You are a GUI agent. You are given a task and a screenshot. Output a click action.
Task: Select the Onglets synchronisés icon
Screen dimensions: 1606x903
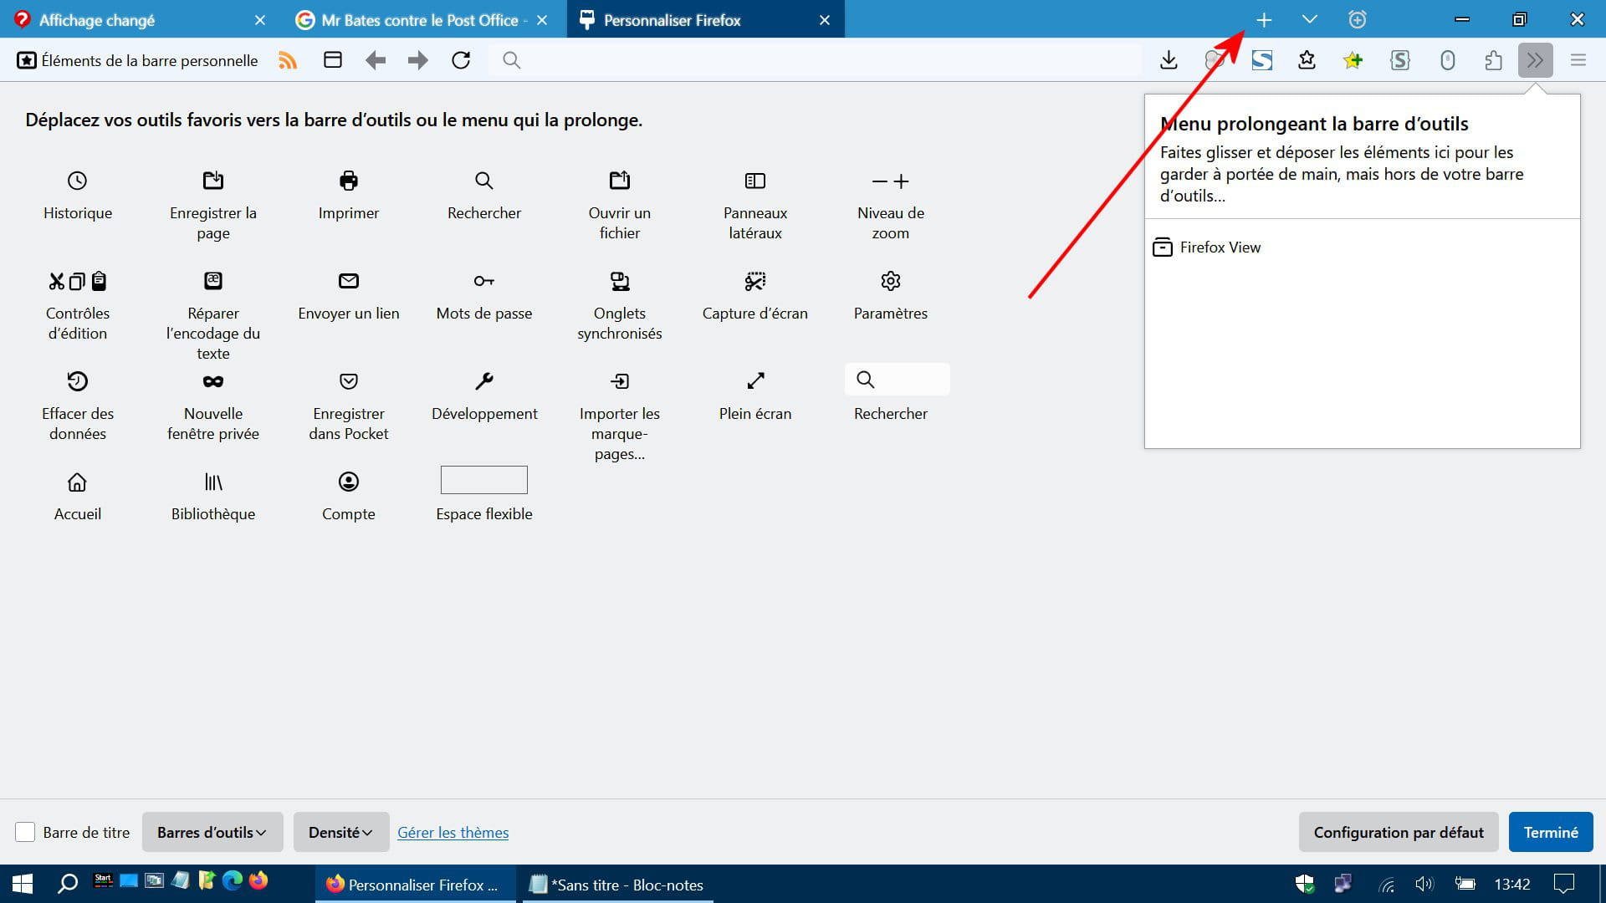coord(620,281)
